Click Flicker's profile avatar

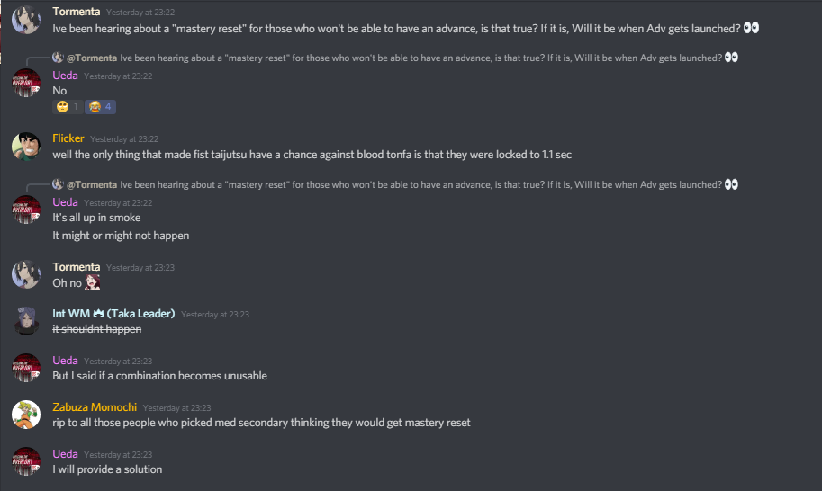click(26, 147)
